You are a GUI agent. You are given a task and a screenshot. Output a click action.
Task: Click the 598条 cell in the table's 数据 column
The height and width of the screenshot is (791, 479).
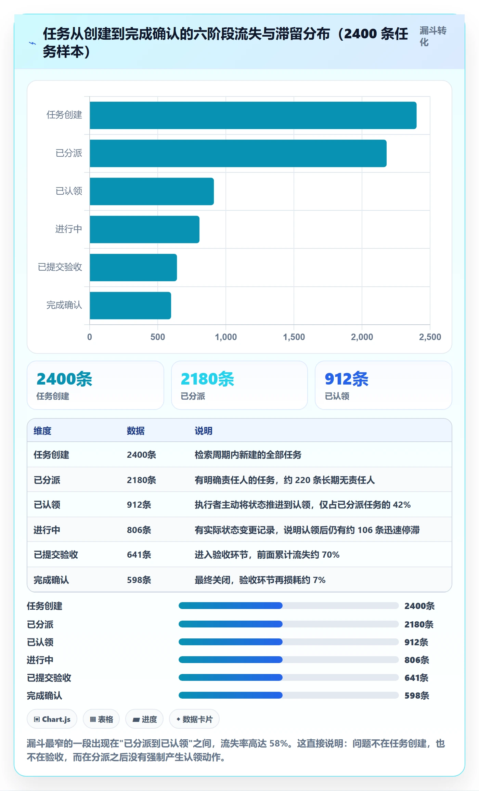point(139,580)
